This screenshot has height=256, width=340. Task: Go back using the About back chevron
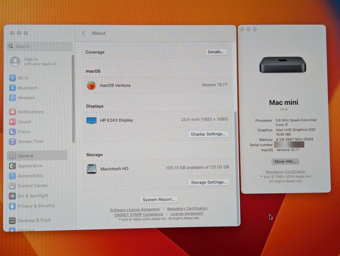click(84, 33)
